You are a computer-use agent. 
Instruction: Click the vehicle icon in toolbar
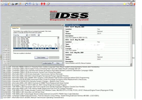[x=13, y=4]
